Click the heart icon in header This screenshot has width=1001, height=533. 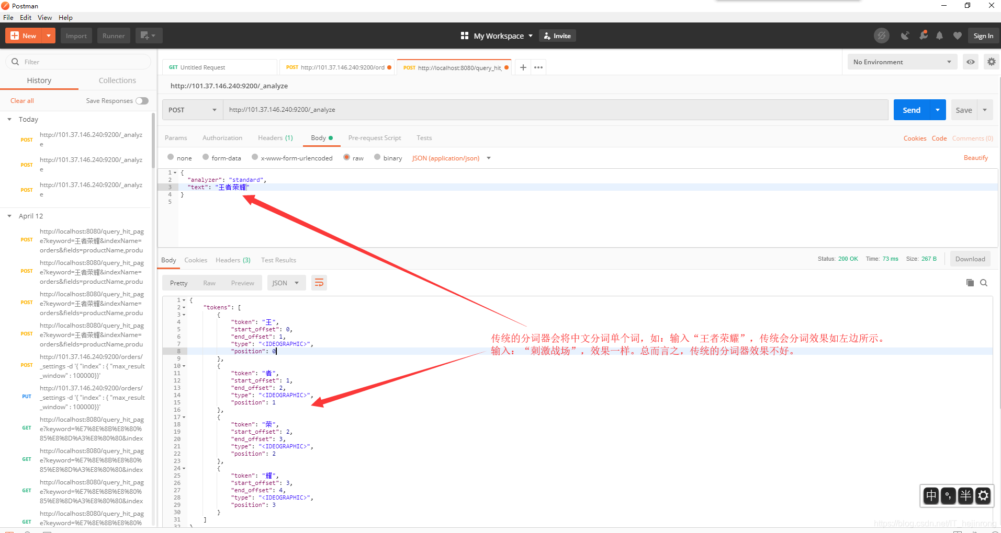958,36
